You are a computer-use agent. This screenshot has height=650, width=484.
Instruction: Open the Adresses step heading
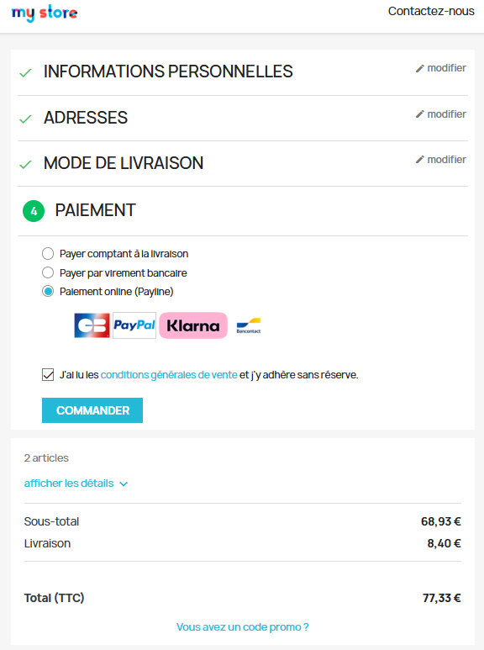click(86, 118)
